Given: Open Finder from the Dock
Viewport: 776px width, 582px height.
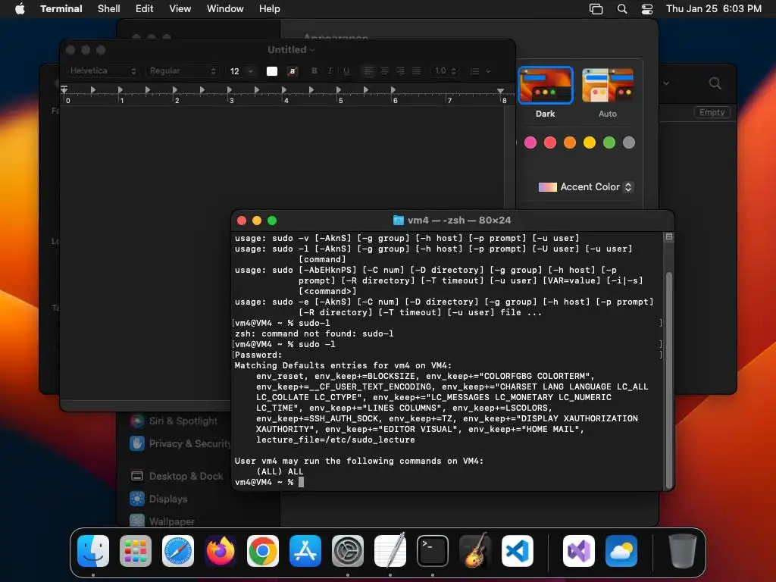Looking at the screenshot, I should click(93, 551).
